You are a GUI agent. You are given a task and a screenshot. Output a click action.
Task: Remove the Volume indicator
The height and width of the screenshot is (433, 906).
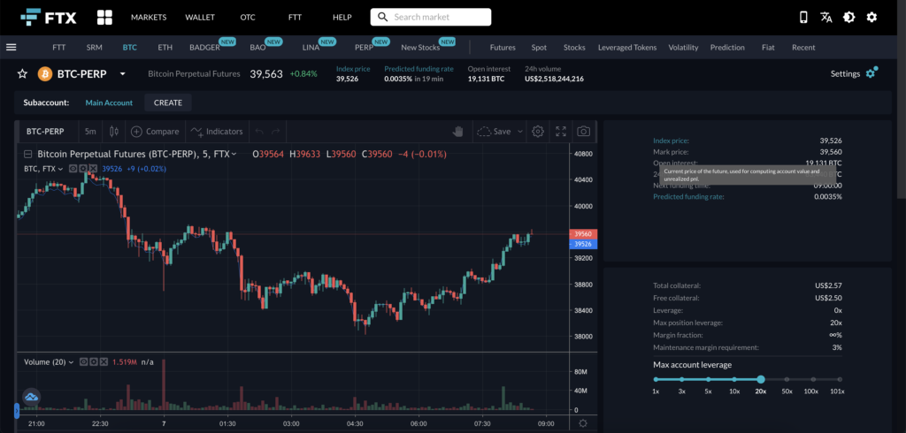point(104,362)
